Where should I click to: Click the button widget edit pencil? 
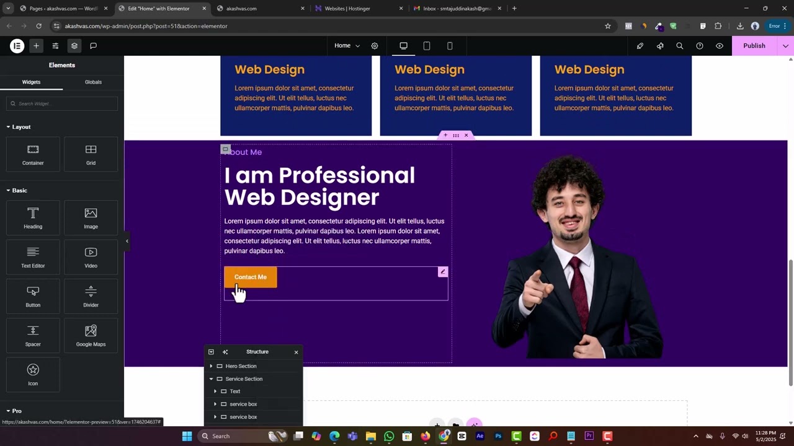pyautogui.click(x=443, y=272)
